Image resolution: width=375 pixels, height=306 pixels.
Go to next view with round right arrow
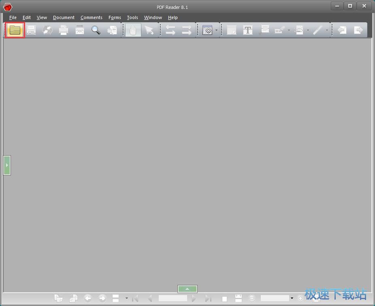click(102, 298)
